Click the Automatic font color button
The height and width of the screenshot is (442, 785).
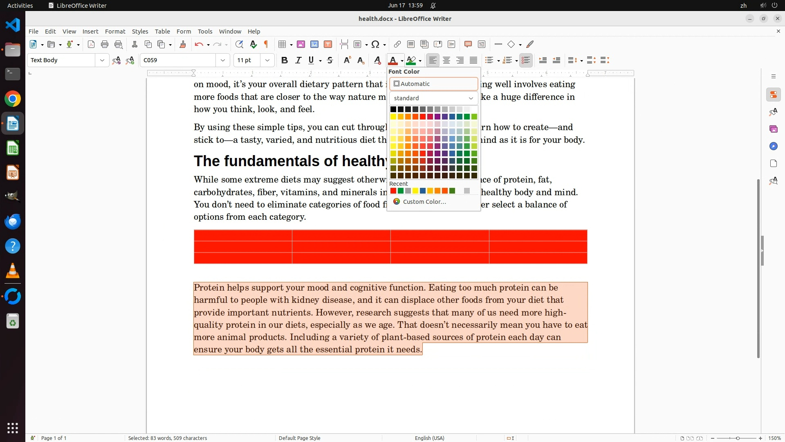[x=433, y=84]
